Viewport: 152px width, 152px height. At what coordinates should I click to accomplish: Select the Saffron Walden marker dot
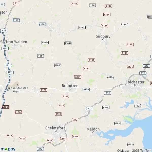click(14, 45)
